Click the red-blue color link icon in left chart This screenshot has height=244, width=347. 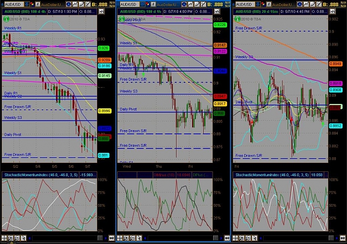(32, 4)
